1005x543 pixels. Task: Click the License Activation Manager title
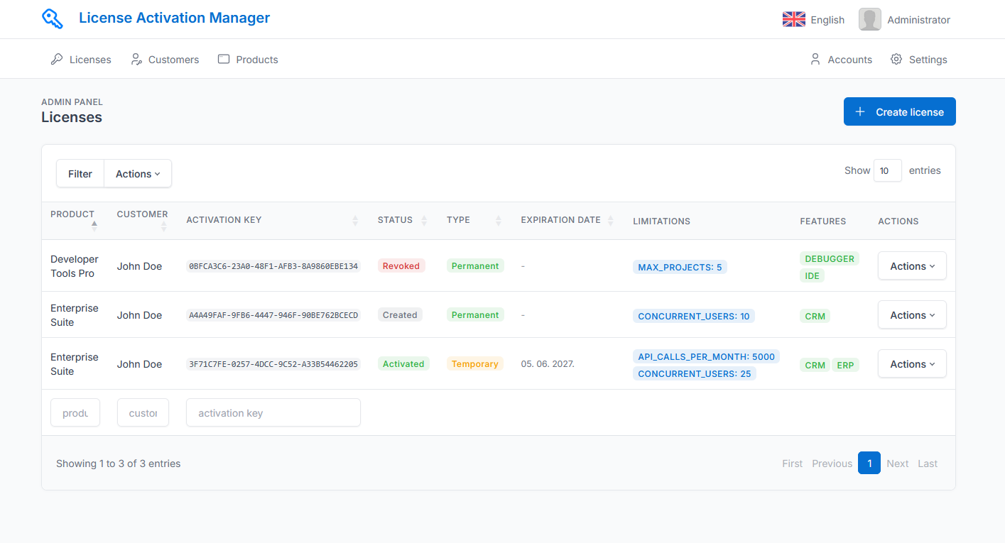[174, 18]
